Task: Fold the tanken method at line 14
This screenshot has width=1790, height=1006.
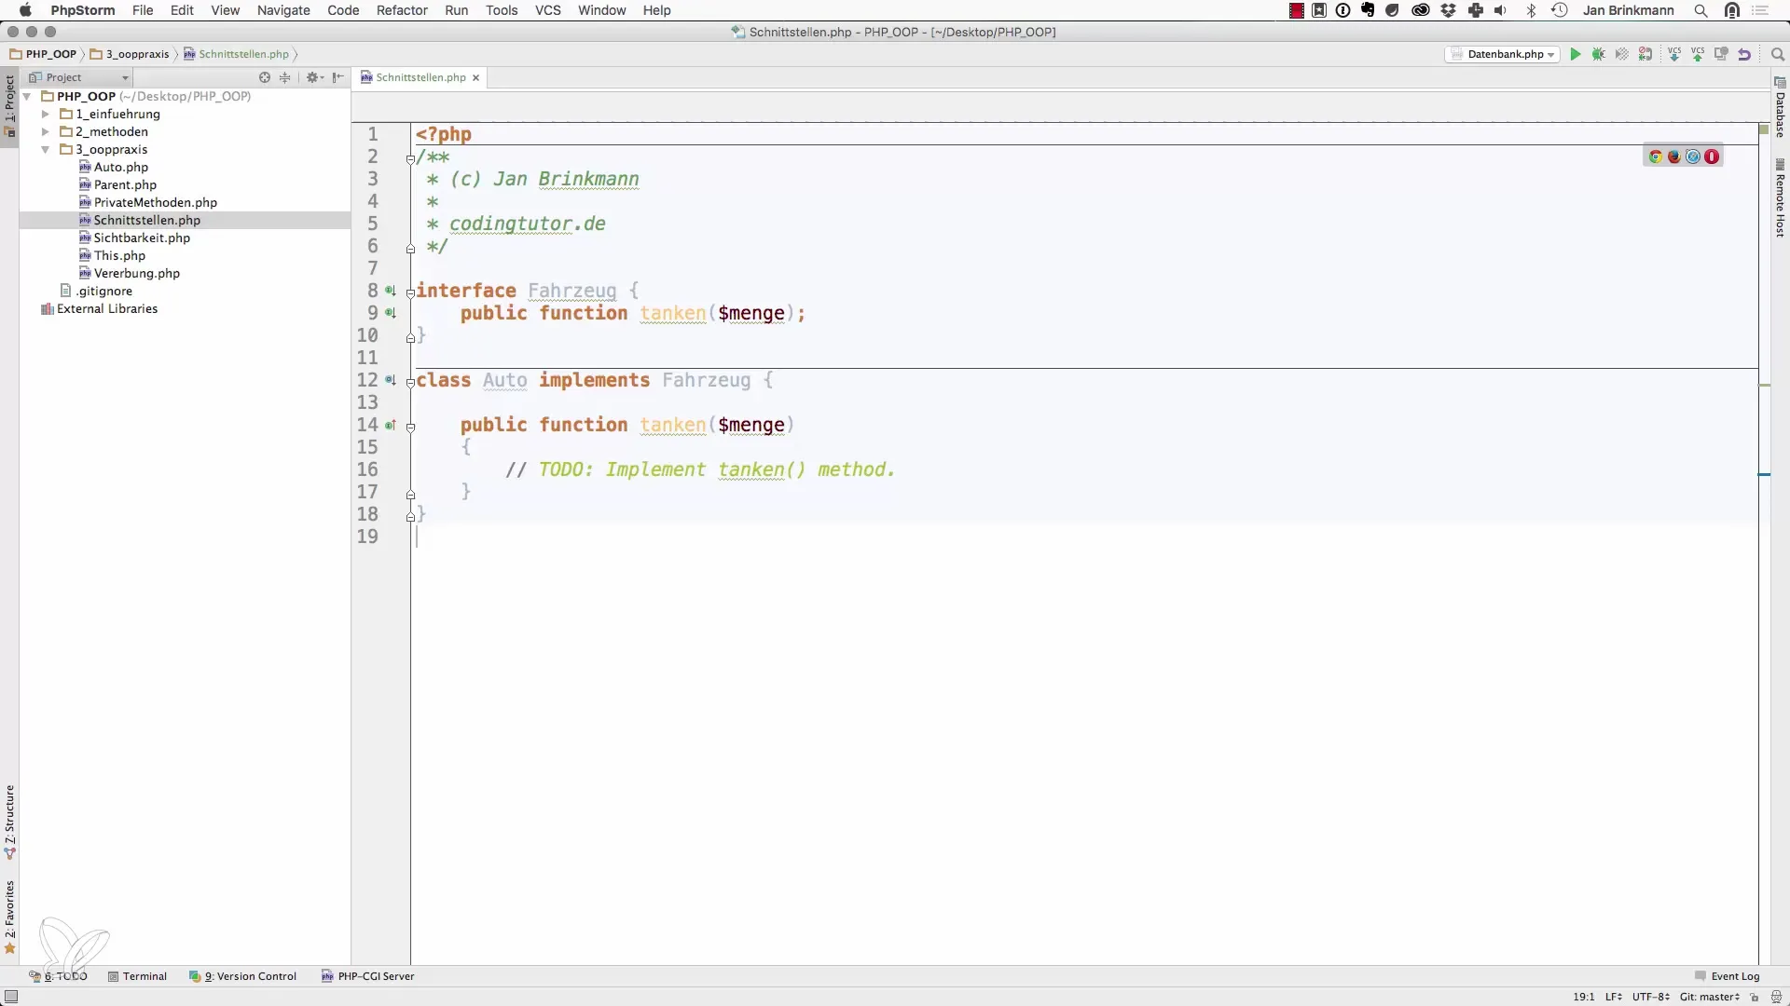Action: [410, 427]
